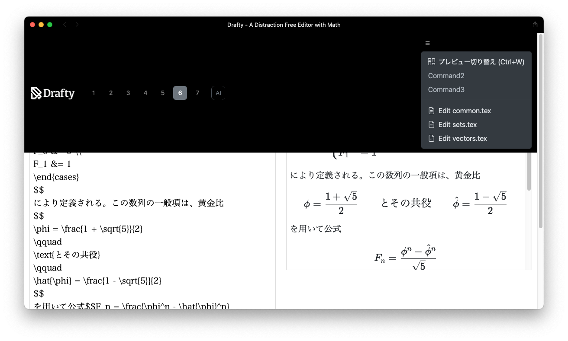Screen dimensions: 568x341
Task: Choose Command2 from the menu
Action: [x=476, y=76]
